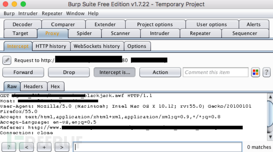Switch to the Extender tab

pyautogui.click(x=105, y=24)
